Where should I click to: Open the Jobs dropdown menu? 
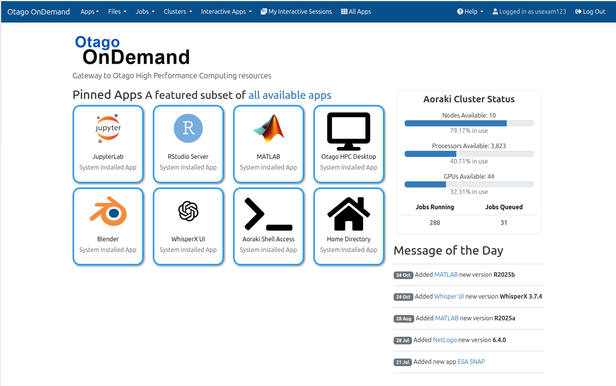(x=145, y=11)
